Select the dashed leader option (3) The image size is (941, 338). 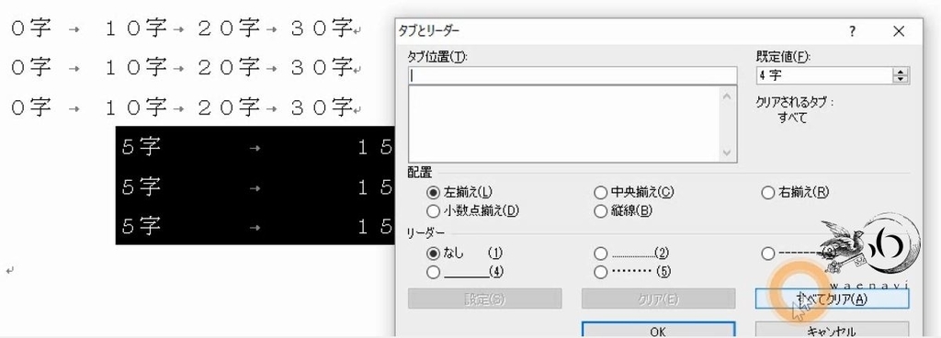[767, 253]
